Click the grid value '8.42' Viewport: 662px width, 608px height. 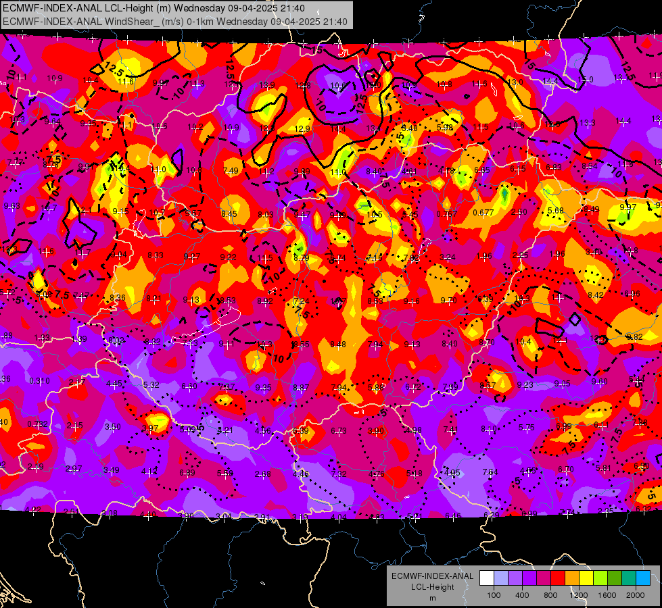(x=595, y=295)
